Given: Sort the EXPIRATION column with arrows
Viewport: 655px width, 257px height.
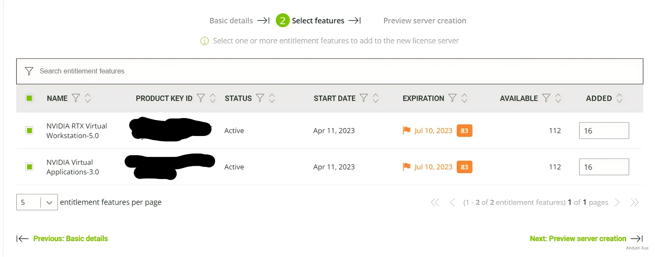Looking at the screenshot, I should click(x=464, y=98).
